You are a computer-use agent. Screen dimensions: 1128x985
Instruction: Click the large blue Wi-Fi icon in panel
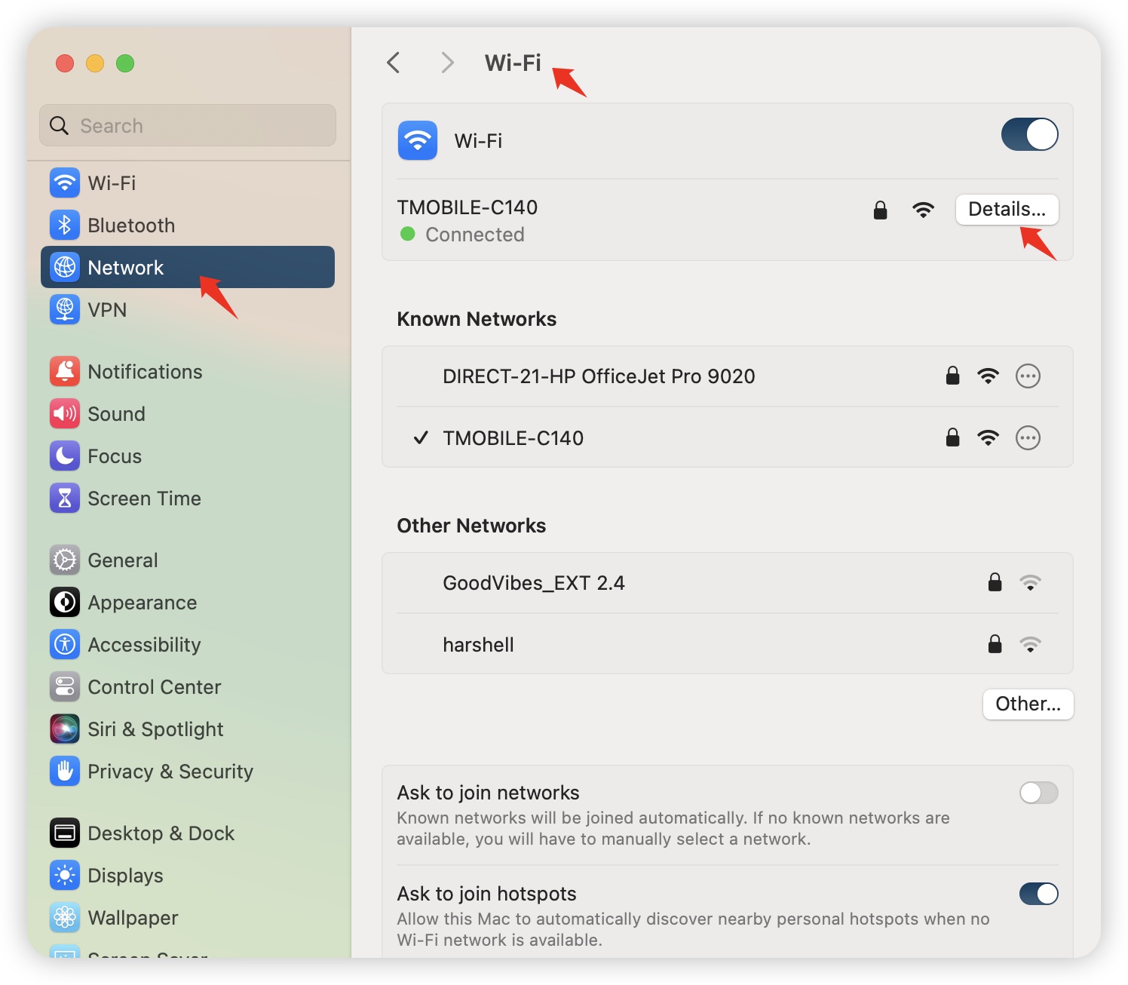point(418,140)
